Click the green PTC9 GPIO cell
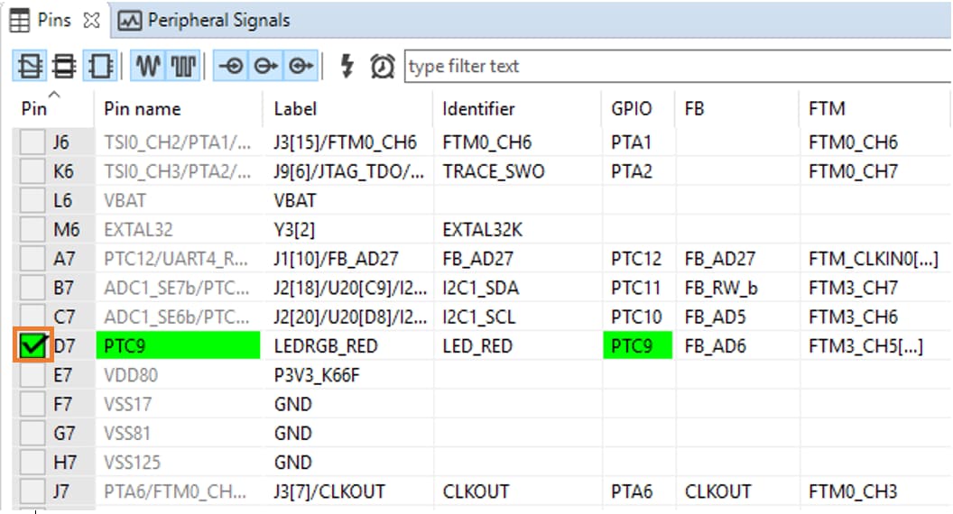The height and width of the screenshot is (514, 953). (637, 346)
